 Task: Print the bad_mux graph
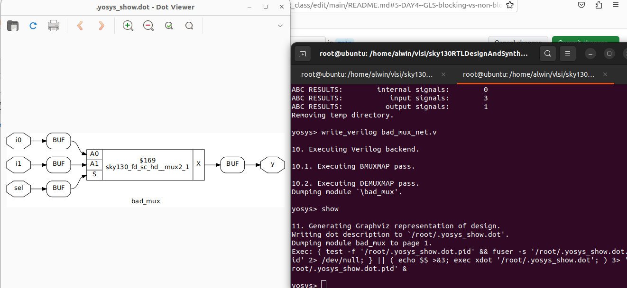(53, 26)
